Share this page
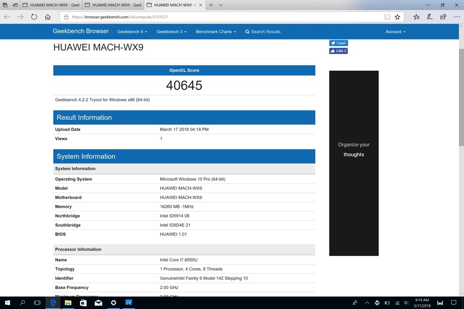Image resolution: width=464 pixels, height=309 pixels. point(443,17)
